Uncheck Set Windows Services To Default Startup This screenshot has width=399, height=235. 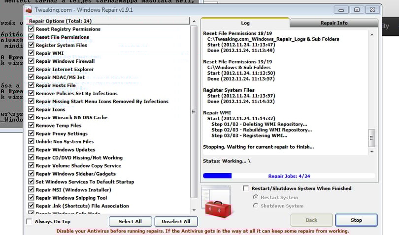point(31,182)
